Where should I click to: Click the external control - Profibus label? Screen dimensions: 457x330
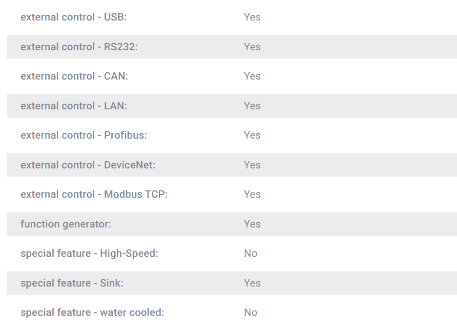click(x=83, y=136)
